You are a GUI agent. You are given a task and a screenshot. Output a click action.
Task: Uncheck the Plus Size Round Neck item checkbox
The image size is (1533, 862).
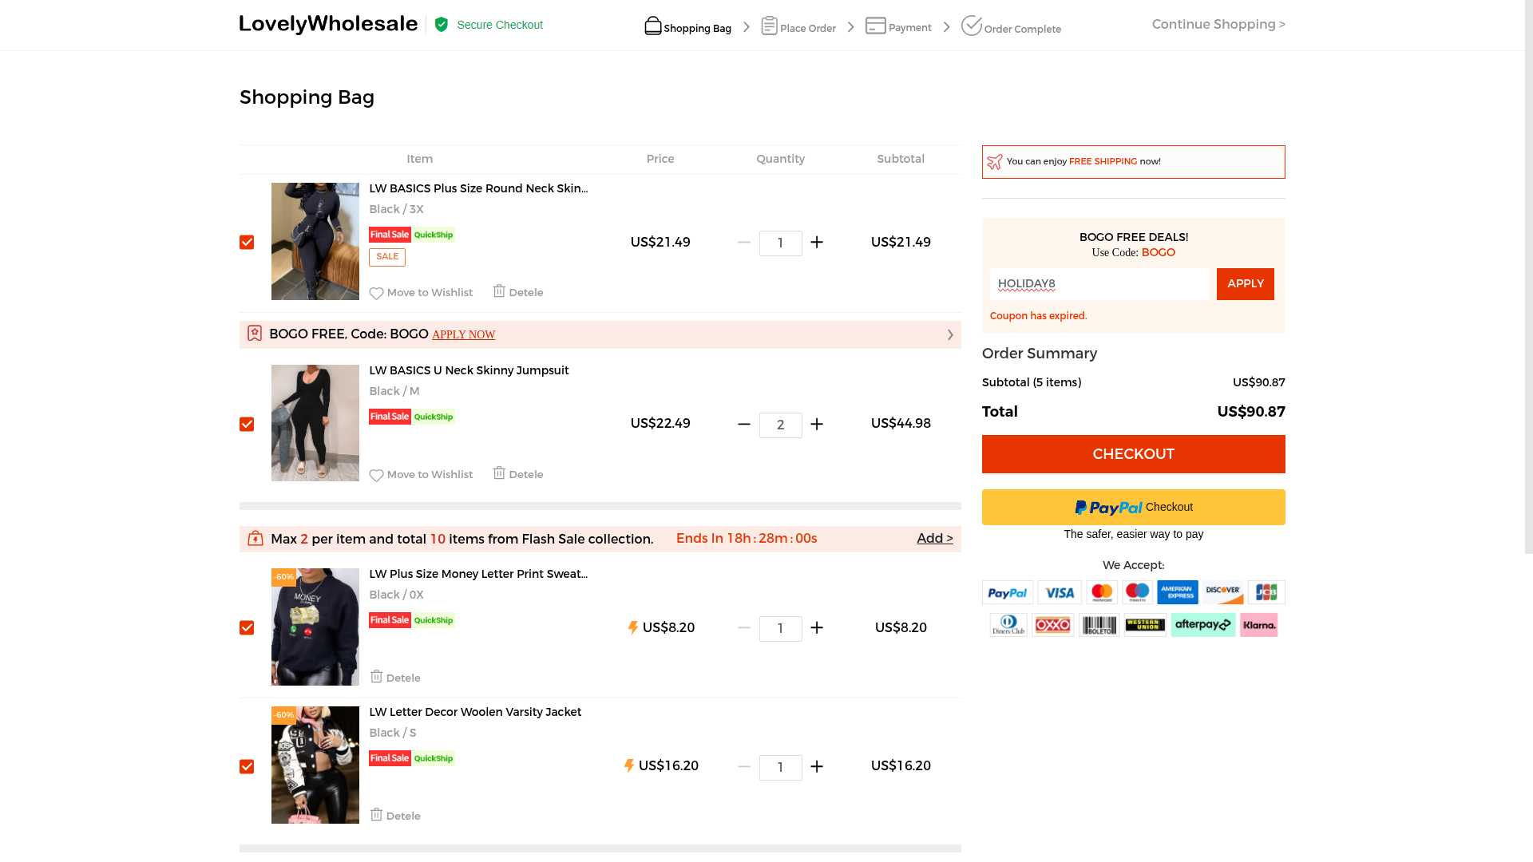247,243
